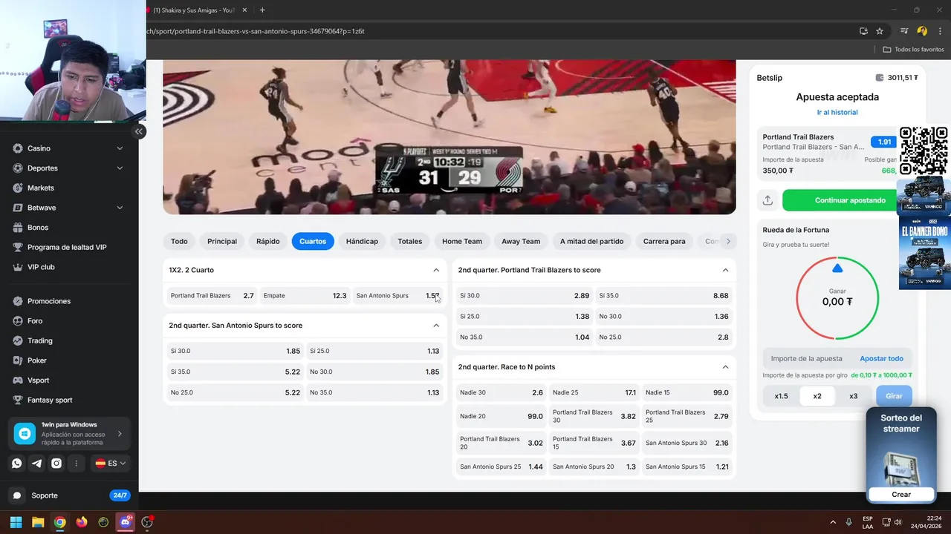Select x3 multiplier option
951x534 pixels.
click(853, 396)
